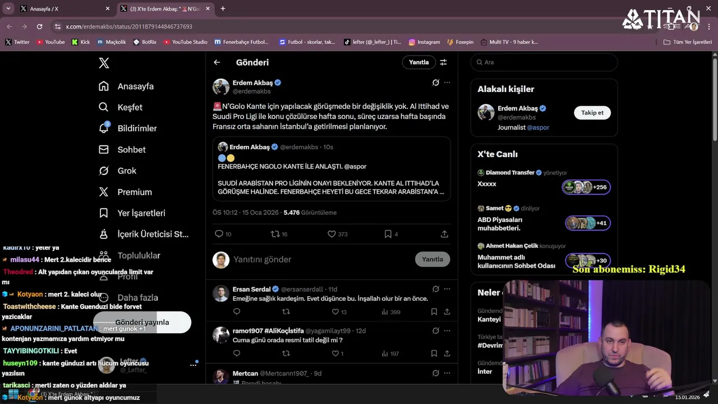The width and height of the screenshot is (718, 404).
Task: Open more options on Erdem Akbaş post
Action: click(447, 82)
